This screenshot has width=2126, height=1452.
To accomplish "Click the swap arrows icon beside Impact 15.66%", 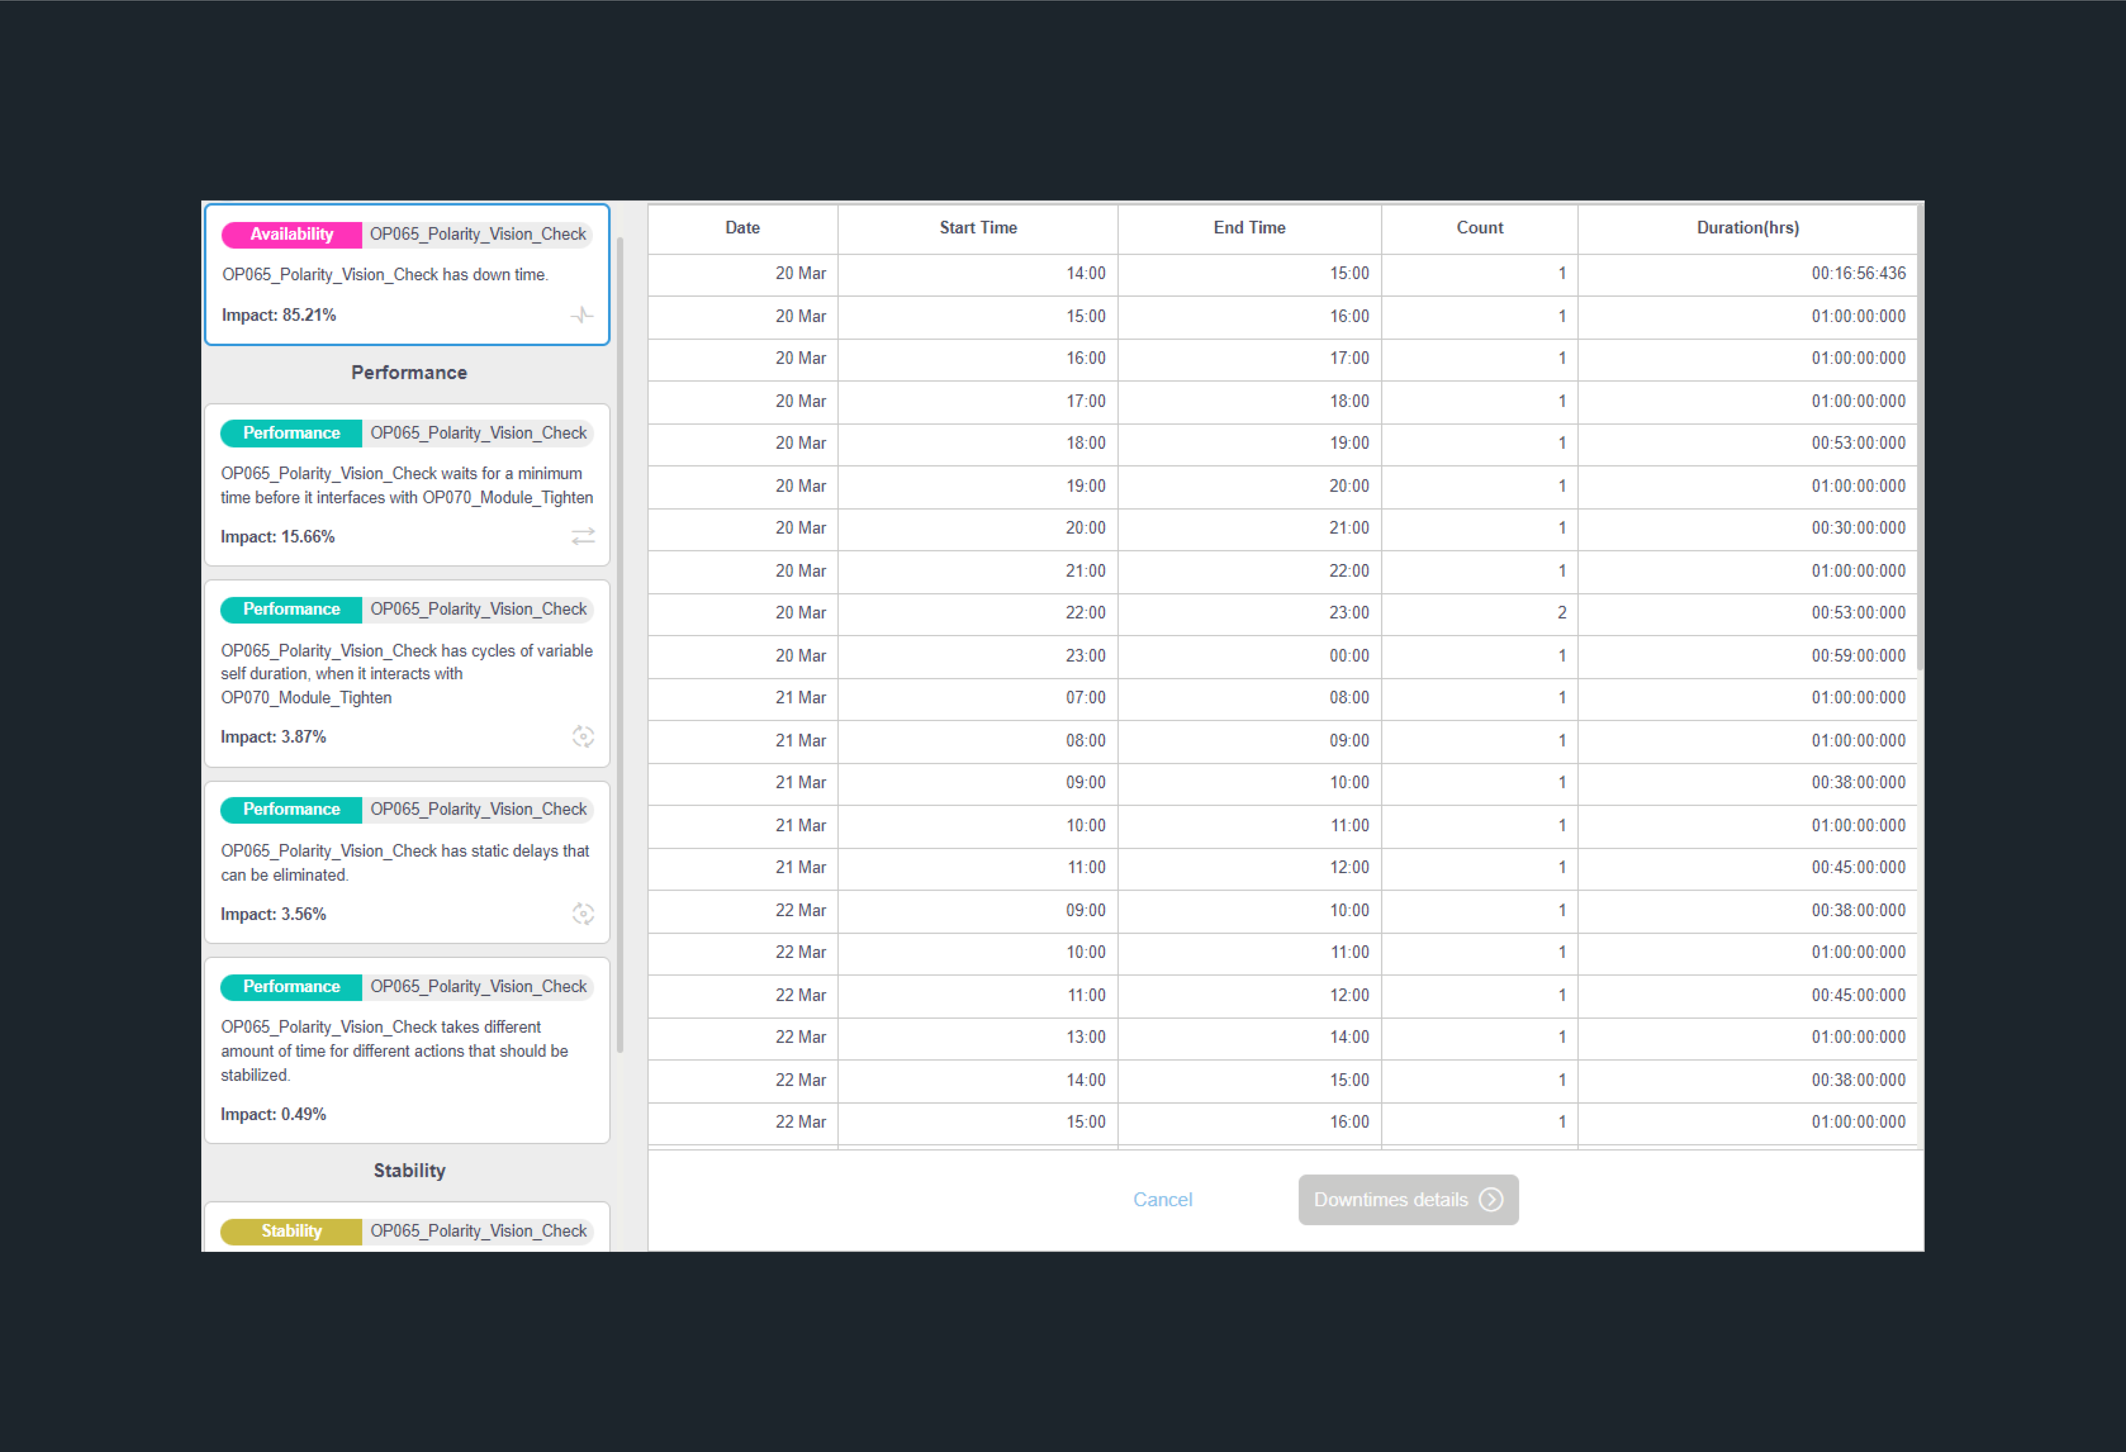I will click(x=583, y=537).
